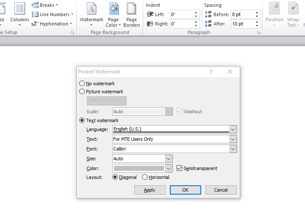This screenshot has width=305, height=212.
Task: Select the Picture watermark option
Action: coord(82,92)
